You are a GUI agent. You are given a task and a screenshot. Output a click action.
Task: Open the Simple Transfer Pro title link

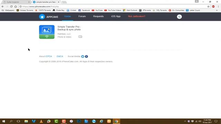69,28
